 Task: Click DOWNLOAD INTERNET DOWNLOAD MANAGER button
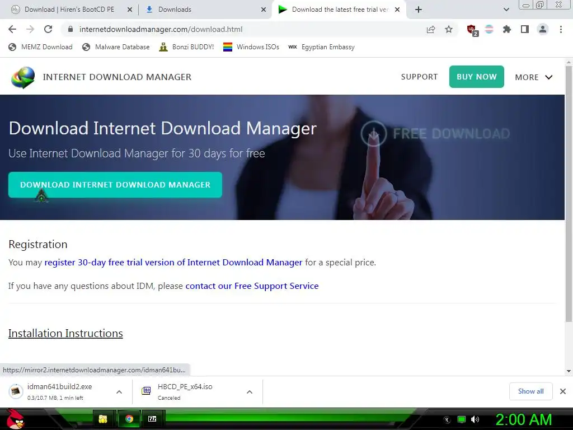coord(115,185)
